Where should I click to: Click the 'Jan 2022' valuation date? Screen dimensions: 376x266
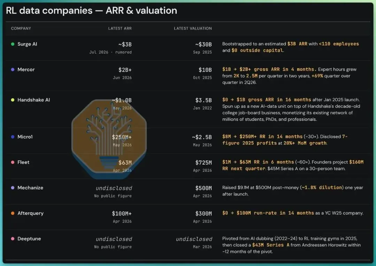coord(202,108)
